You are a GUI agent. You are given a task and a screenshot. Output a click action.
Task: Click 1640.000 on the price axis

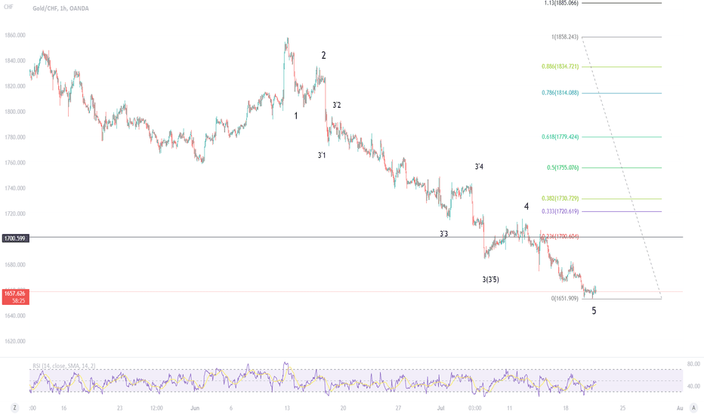[15, 316]
